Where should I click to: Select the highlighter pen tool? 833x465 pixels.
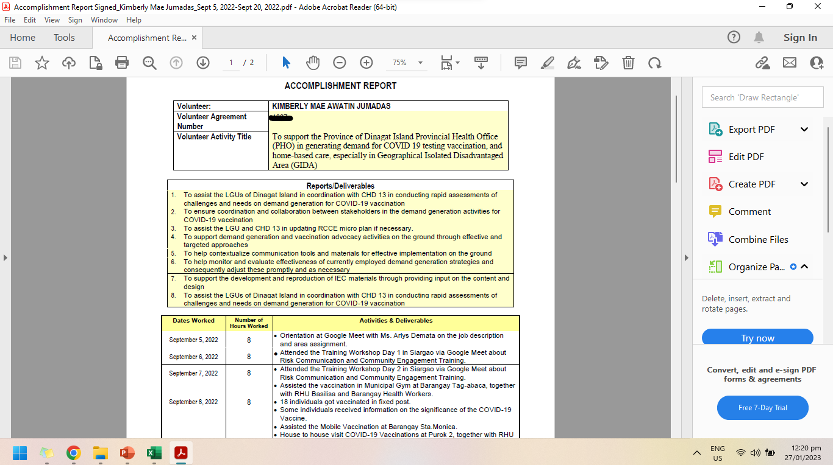pos(548,63)
